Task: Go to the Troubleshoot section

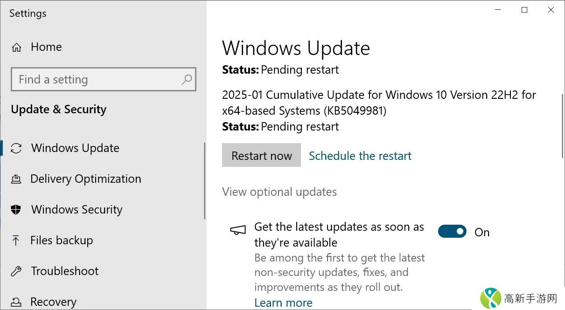Action: pyautogui.click(x=64, y=271)
